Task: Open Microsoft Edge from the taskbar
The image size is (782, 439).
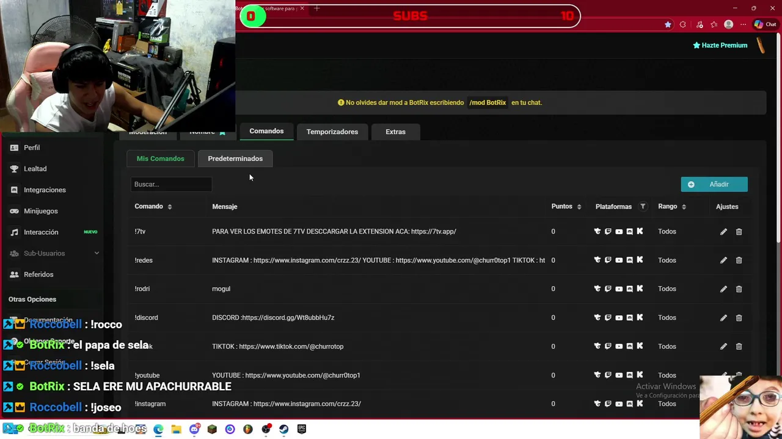Action: (x=158, y=429)
